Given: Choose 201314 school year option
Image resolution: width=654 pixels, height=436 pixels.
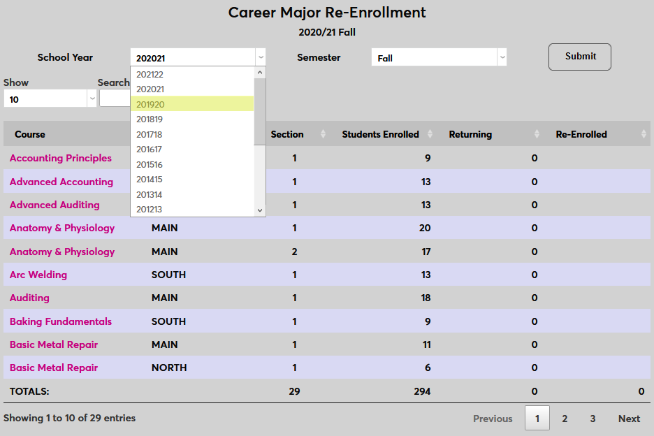Looking at the screenshot, I should 192,194.
